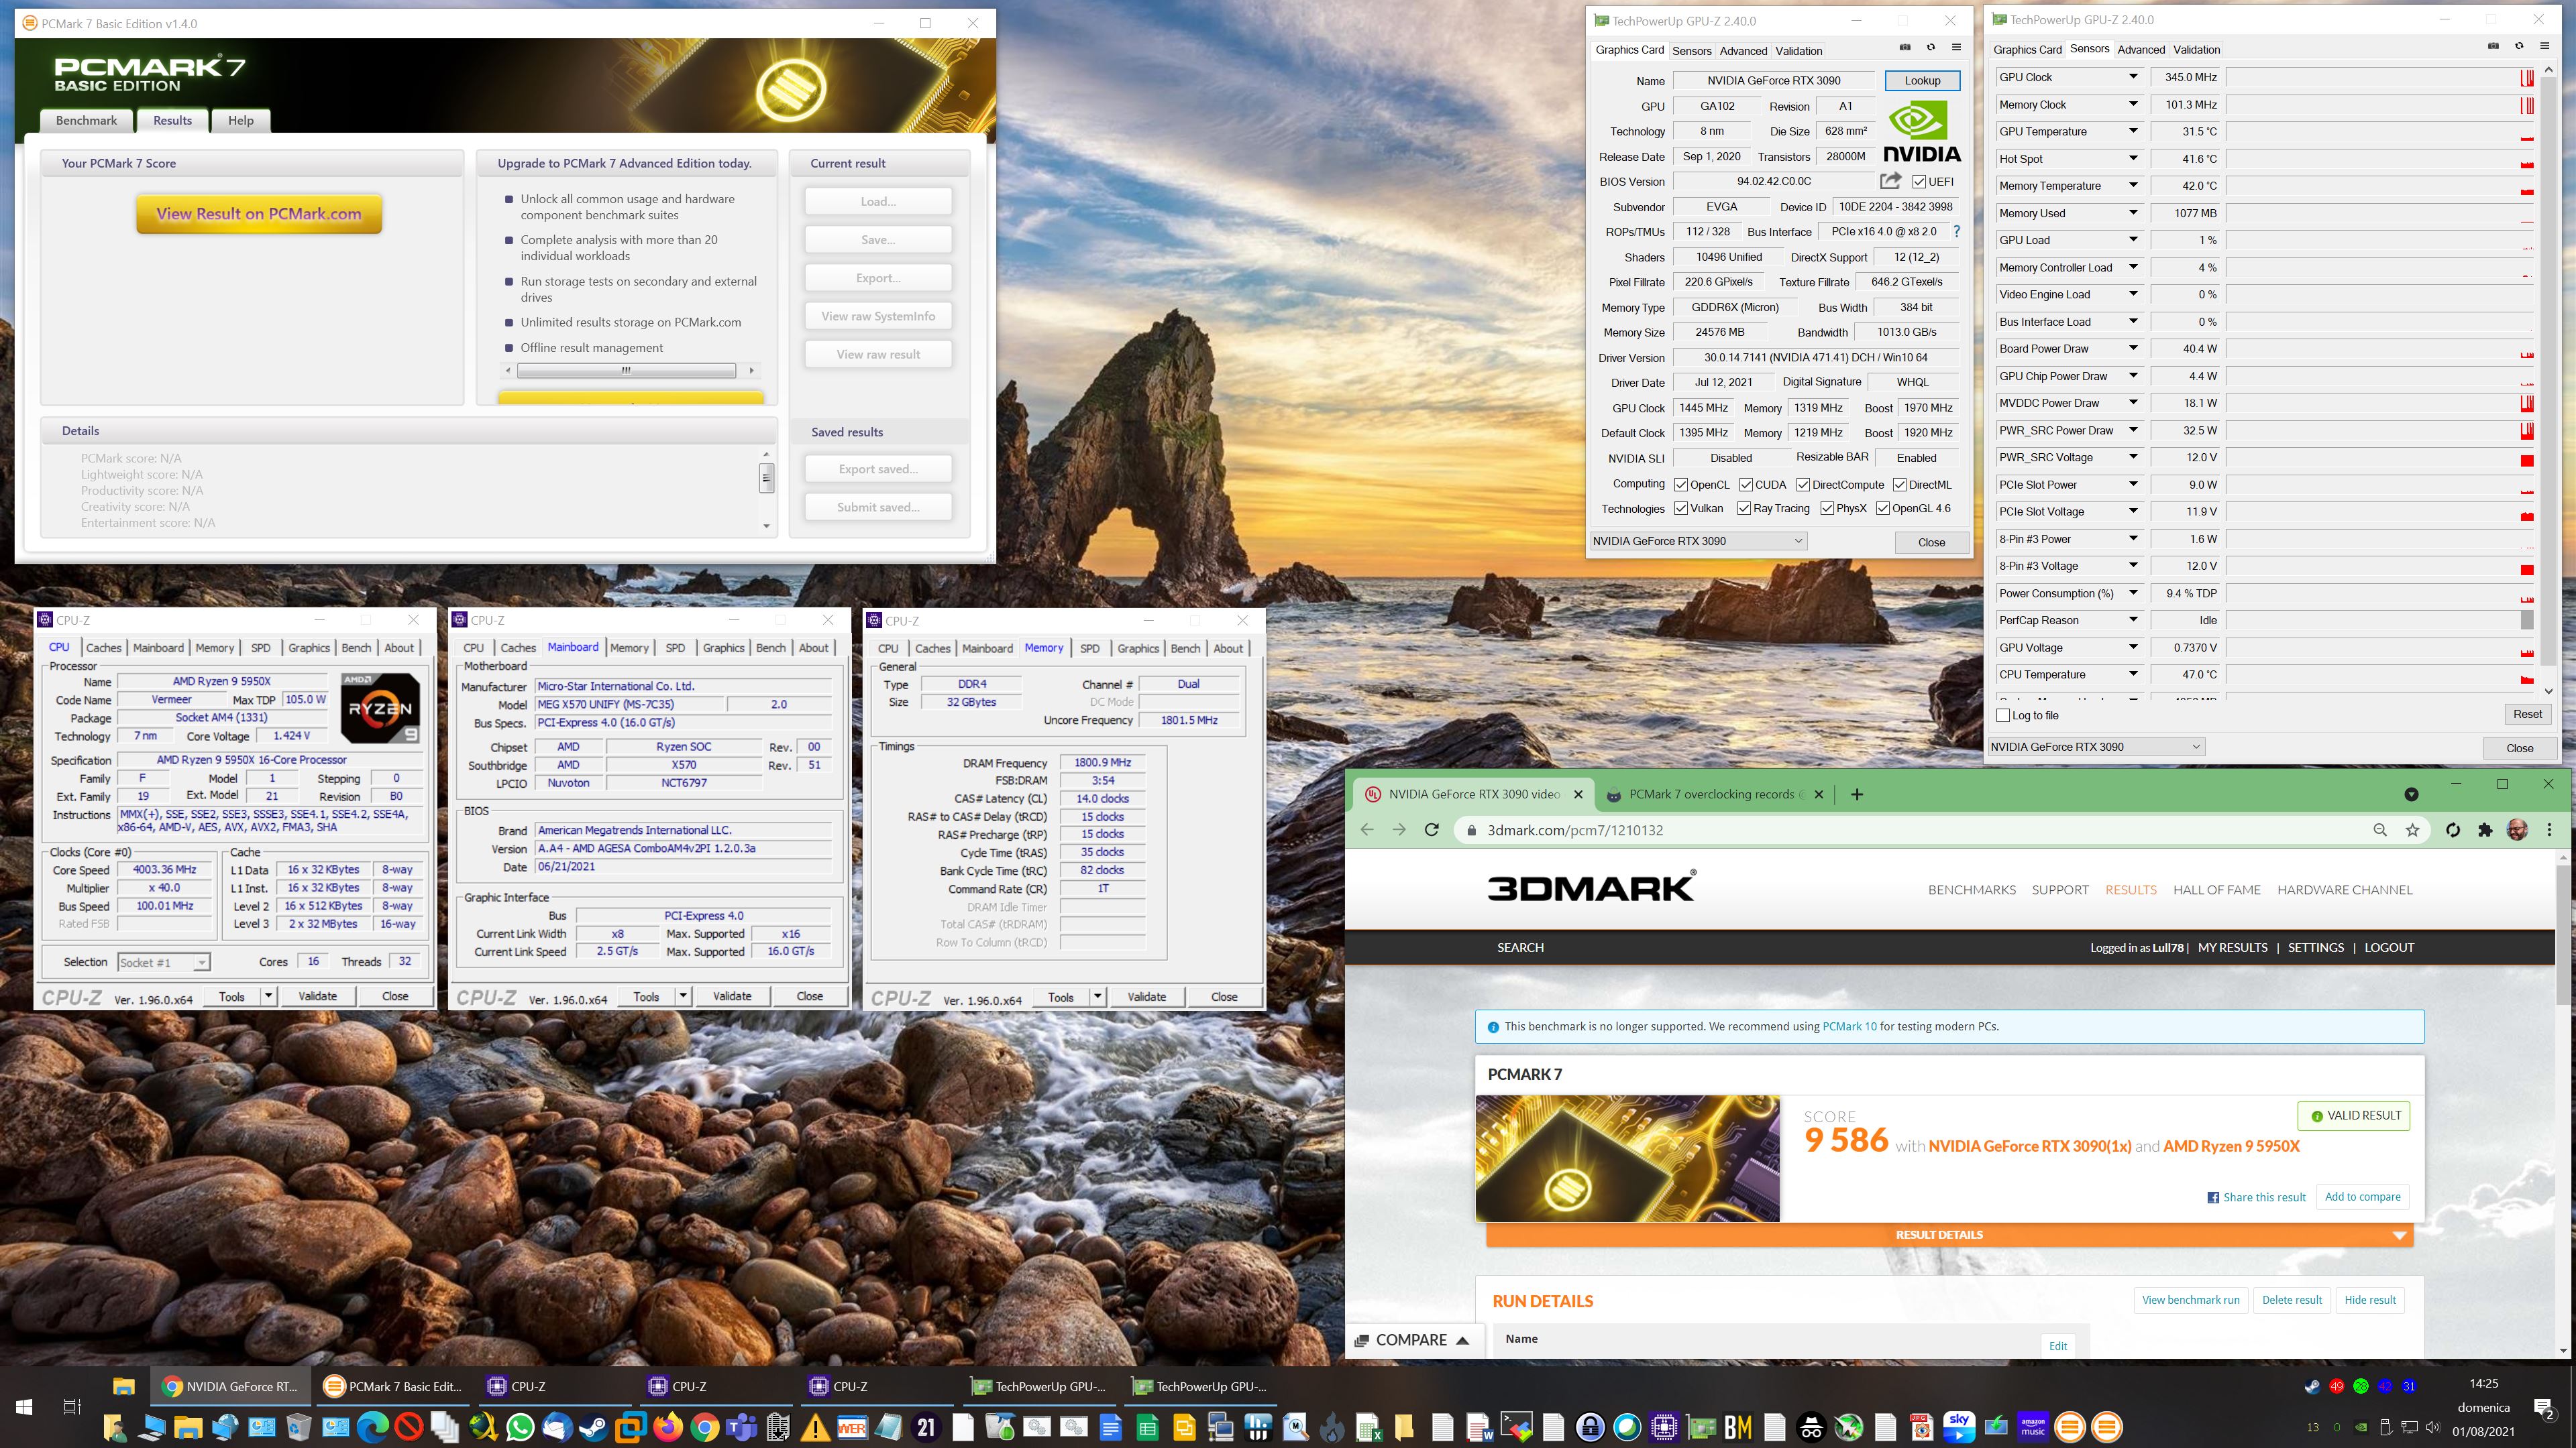The image size is (2576, 1448).
Task: Click the PCMark 10 link
Action: (x=1849, y=1026)
